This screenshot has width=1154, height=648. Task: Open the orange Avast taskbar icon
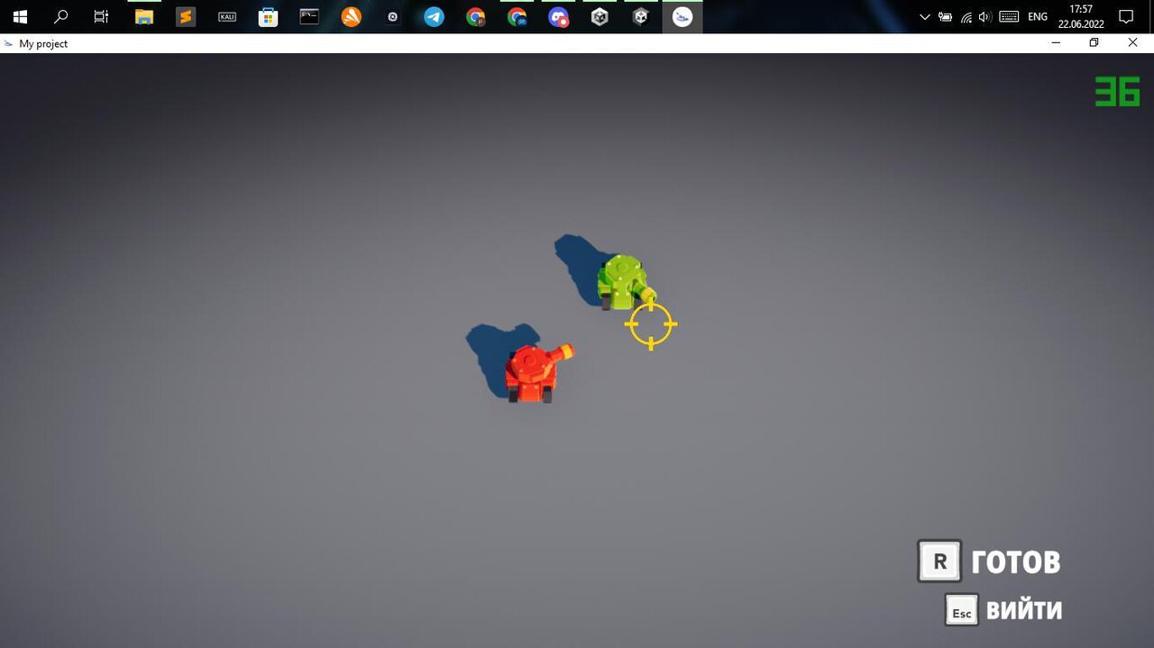point(351,16)
